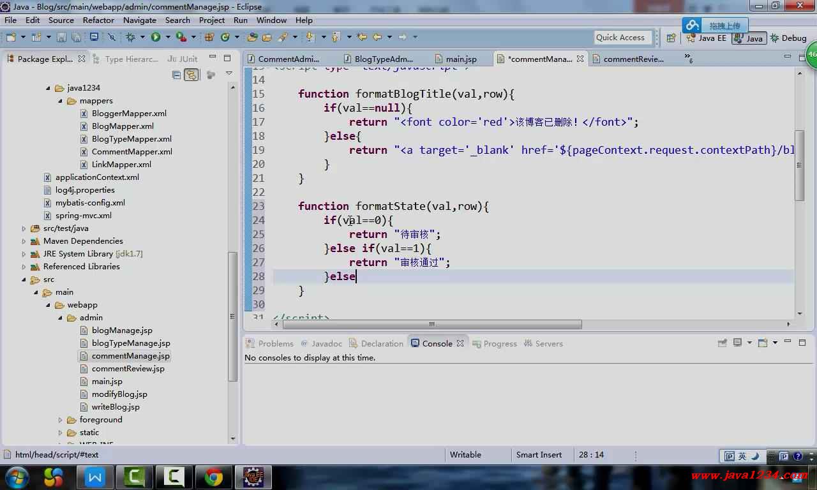Open the Refactor menu
The height and width of the screenshot is (490, 817).
(98, 20)
